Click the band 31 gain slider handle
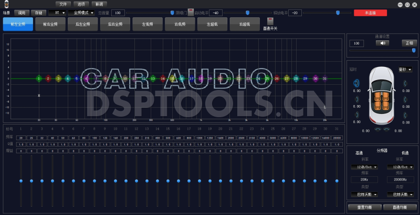Screen dimensions: 420x215 point(337,181)
